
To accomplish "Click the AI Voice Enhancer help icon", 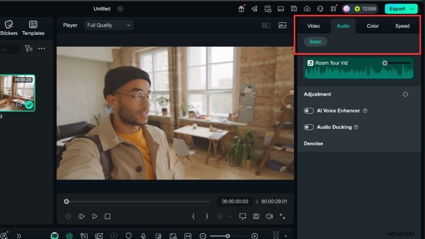I will tap(365, 110).
